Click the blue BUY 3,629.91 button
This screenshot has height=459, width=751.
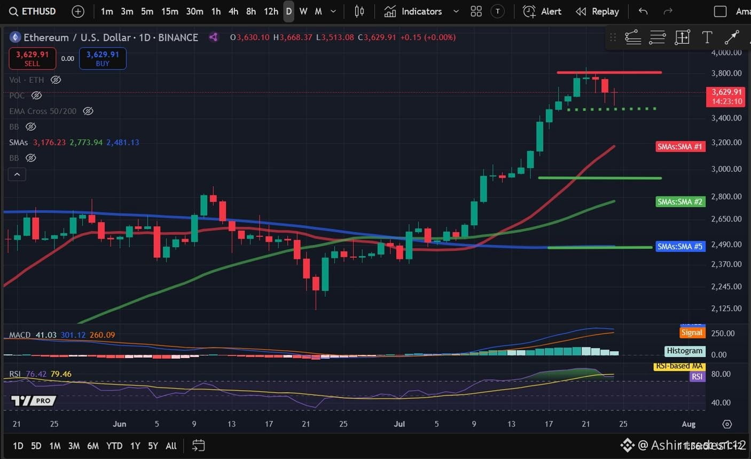pyautogui.click(x=103, y=59)
